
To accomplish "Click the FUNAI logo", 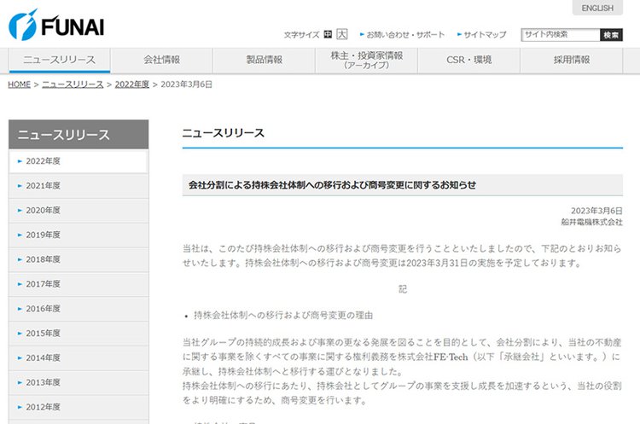I will pos(56,24).
